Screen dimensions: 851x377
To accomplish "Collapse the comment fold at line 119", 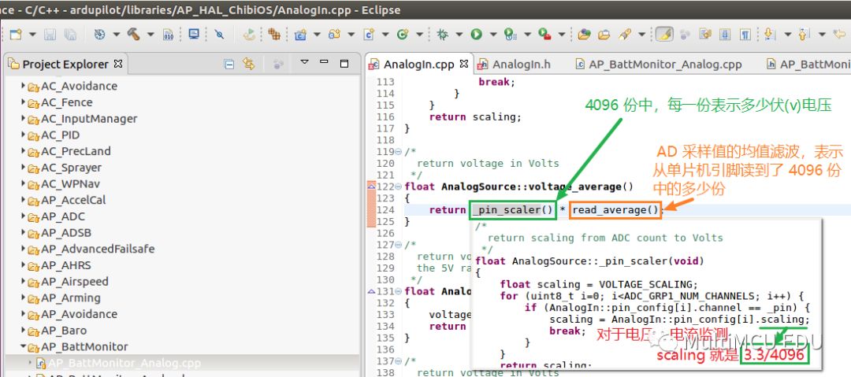I will (399, 151).
